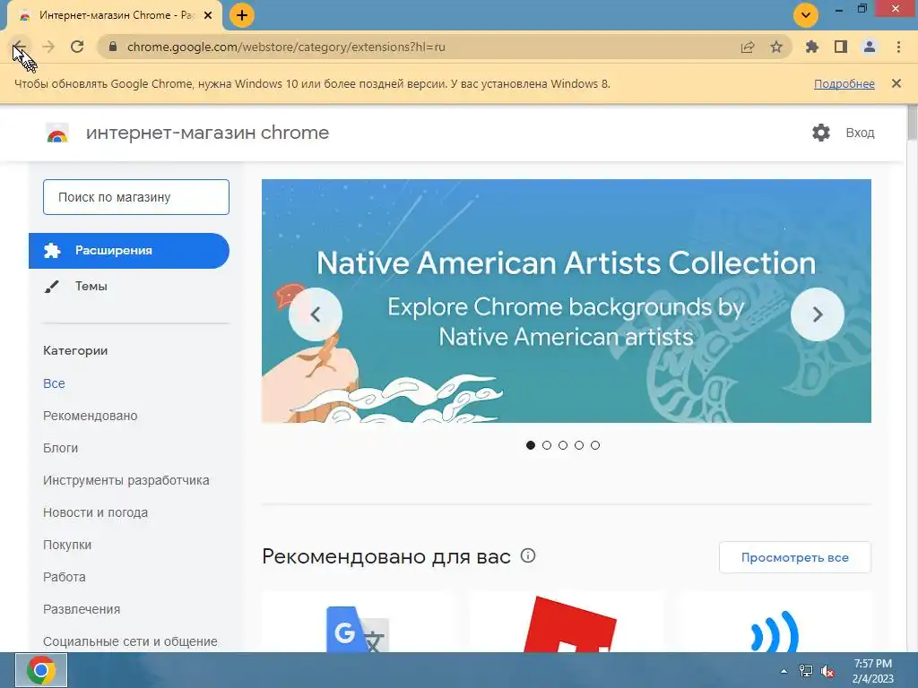Open the taskbar clock showing 7:57 PM
The image size is (918, 688).
click(x=873, y=671)
